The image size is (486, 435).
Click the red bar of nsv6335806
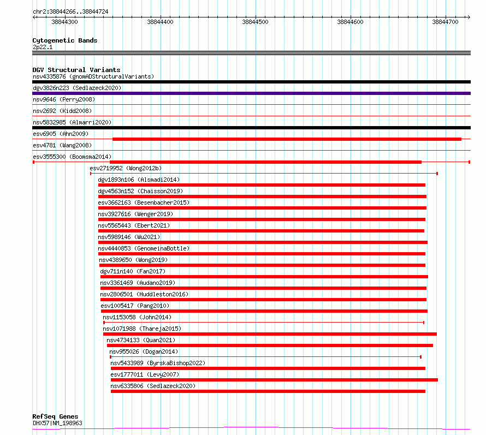pyautogui.click(x=268, y=391)
